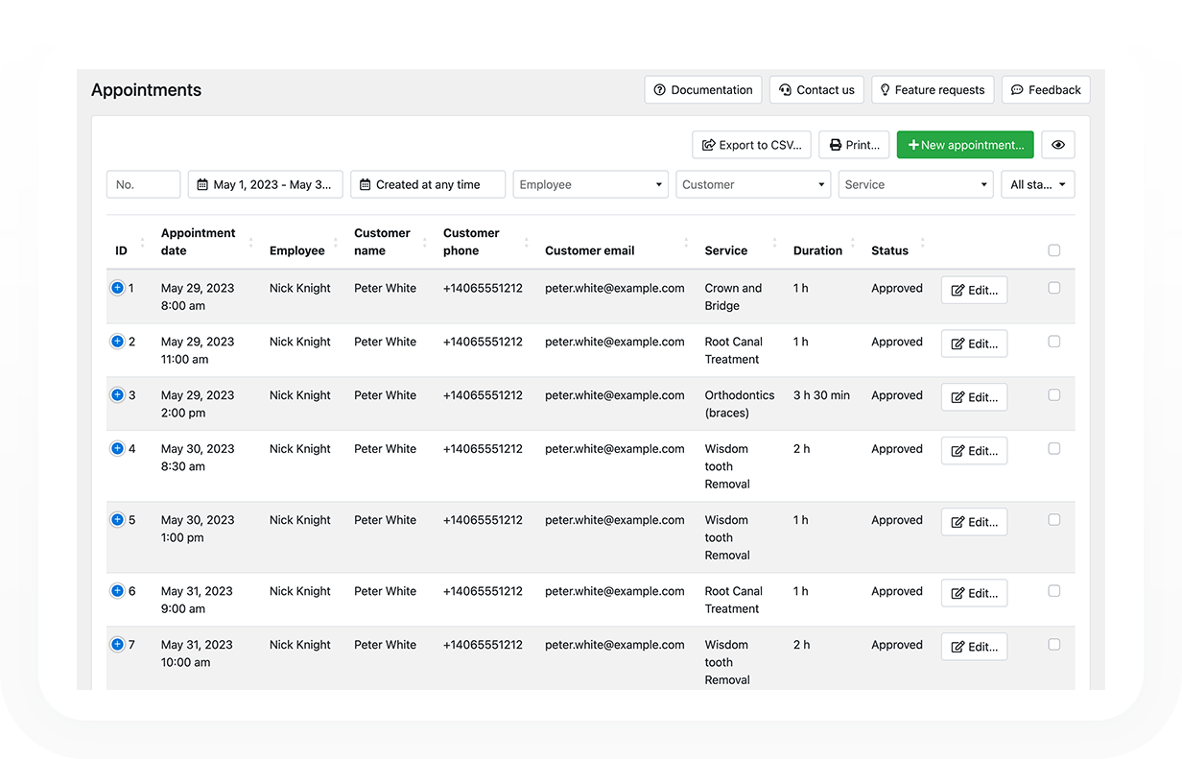Sort by Service column arrows
1182x759 pixels.
pyautogui.click(x=774, y=242)
